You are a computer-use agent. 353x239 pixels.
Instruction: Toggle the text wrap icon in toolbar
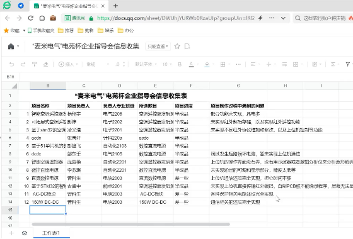click(x=284, y=64)
